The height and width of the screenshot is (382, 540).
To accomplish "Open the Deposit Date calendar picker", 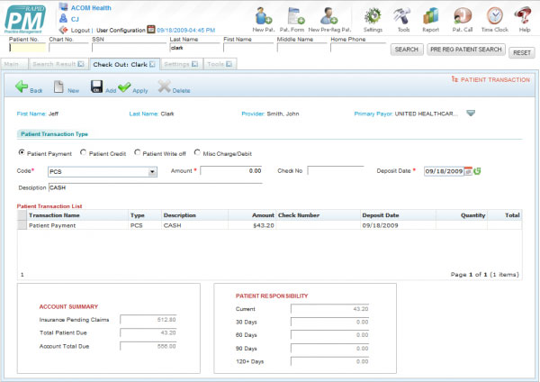I will click(x=468, y=171).
